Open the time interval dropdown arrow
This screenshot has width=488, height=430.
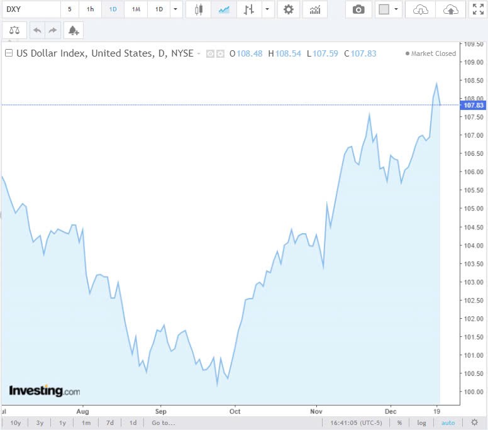(x=174, y=9)
